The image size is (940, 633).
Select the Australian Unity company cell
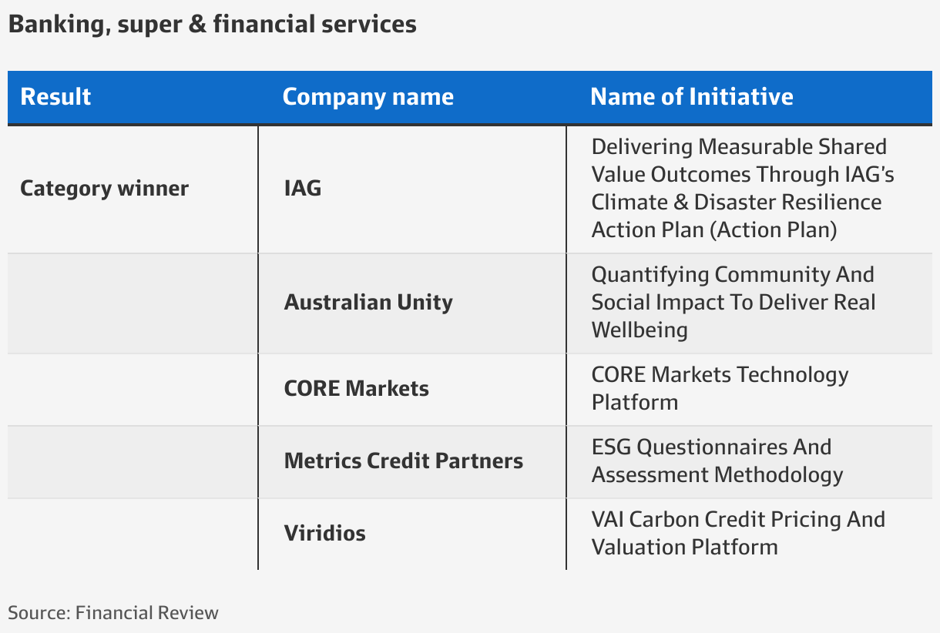pyautogui.click(x=368, y=302)
